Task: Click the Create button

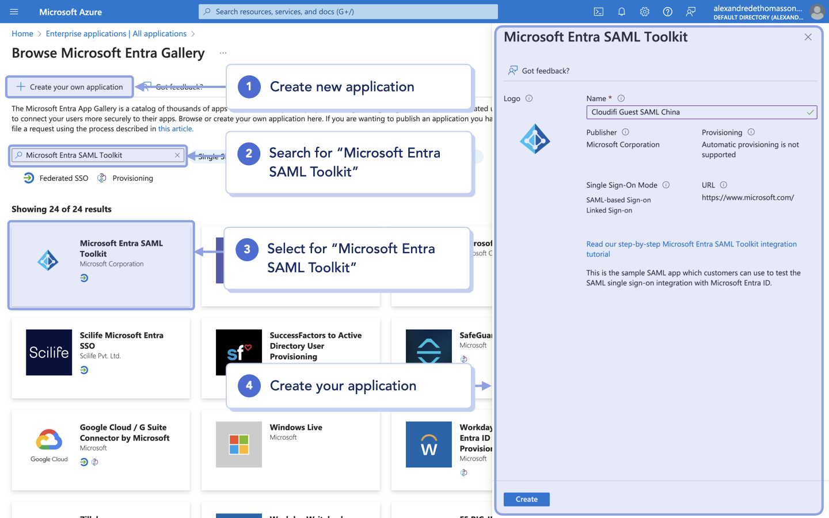Action: coord(526,499)
